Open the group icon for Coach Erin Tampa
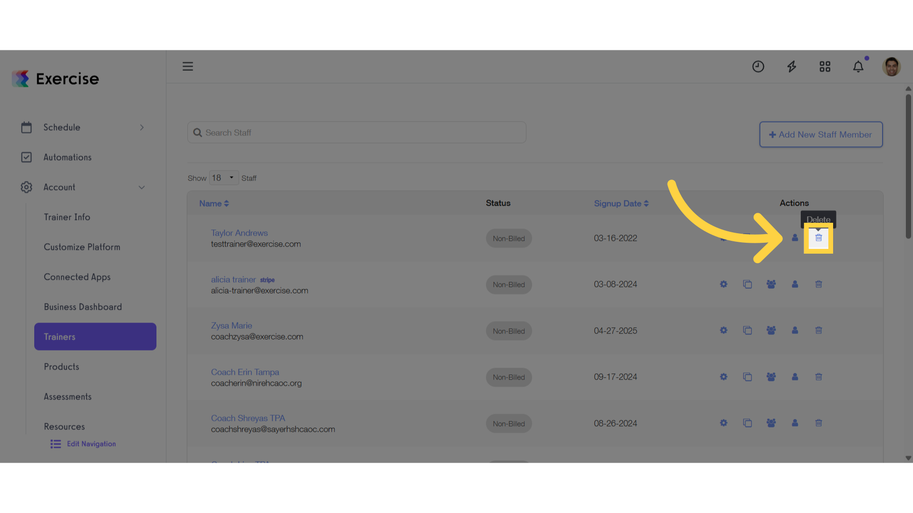The image size is (913, 513). pyautogui.click(x=771, y=377)
